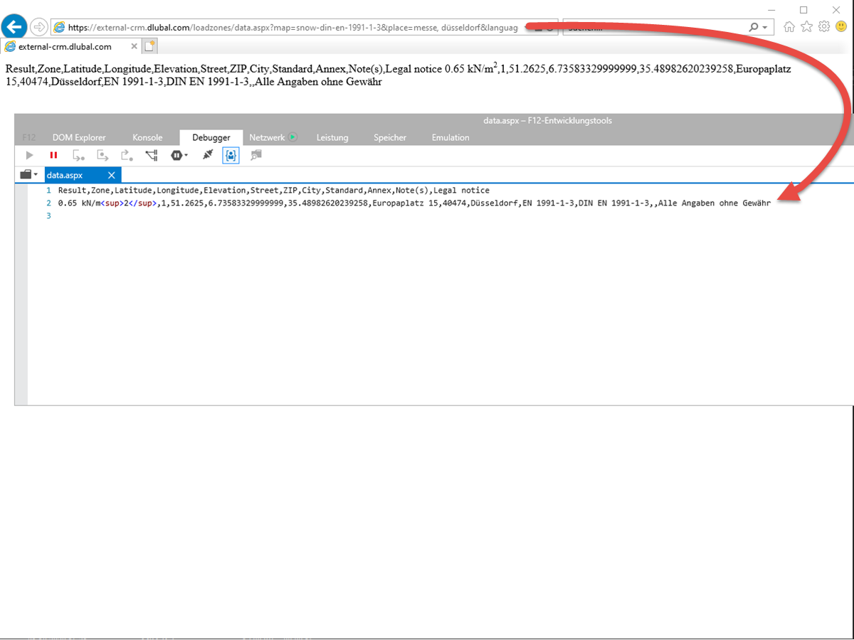Toggle Just my code debugging option

tap(230, 155)
